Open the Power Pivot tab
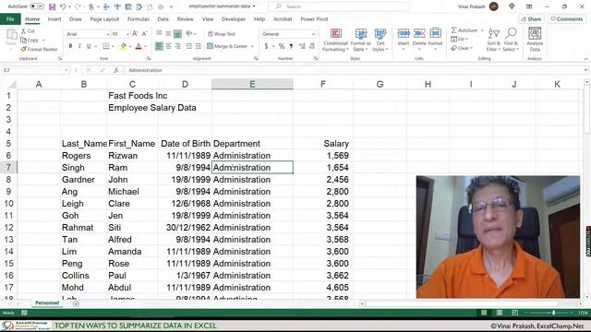The image size is (591, 332). click(314, 18)
